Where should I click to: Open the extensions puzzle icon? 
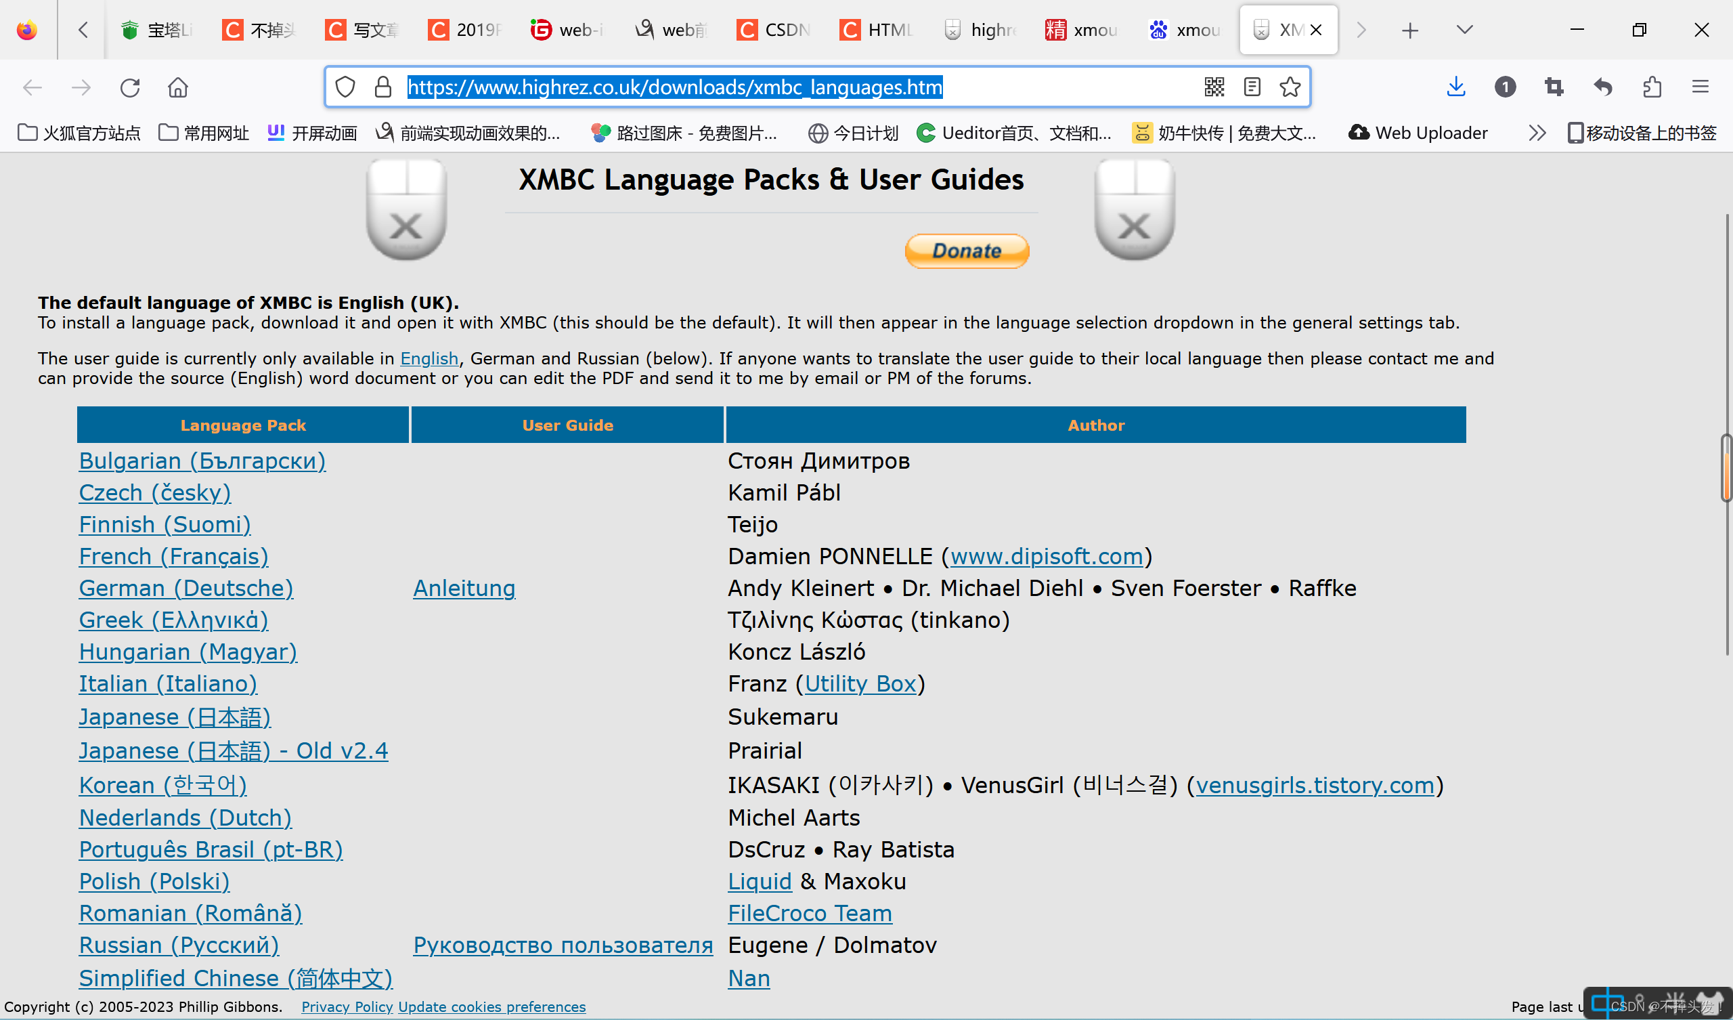(1652, 87)
